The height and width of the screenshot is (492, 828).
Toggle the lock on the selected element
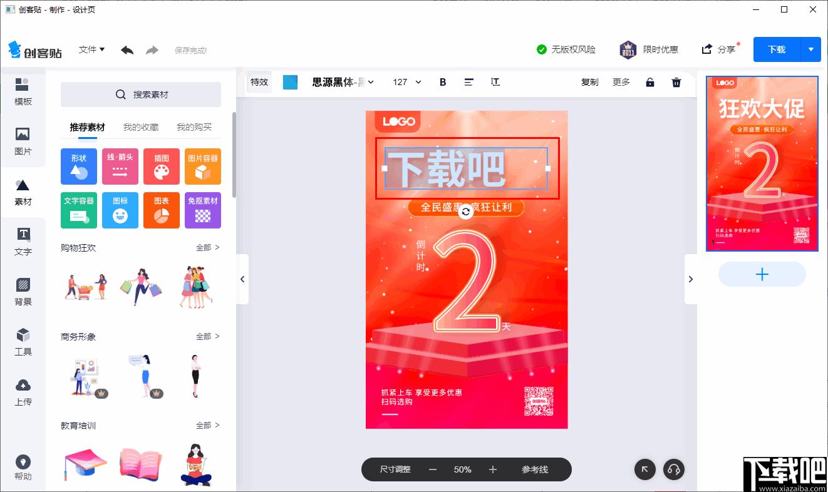(650, 82)
